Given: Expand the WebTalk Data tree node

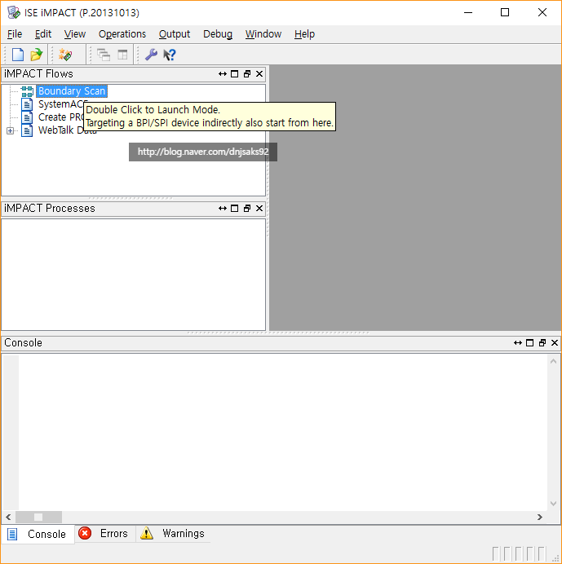Looking at the screenshot, I should [10, 130].
